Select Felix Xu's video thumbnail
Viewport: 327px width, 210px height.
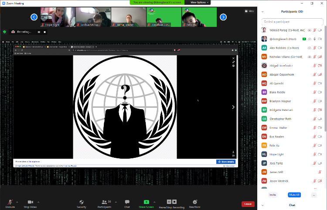pos(199,17)
